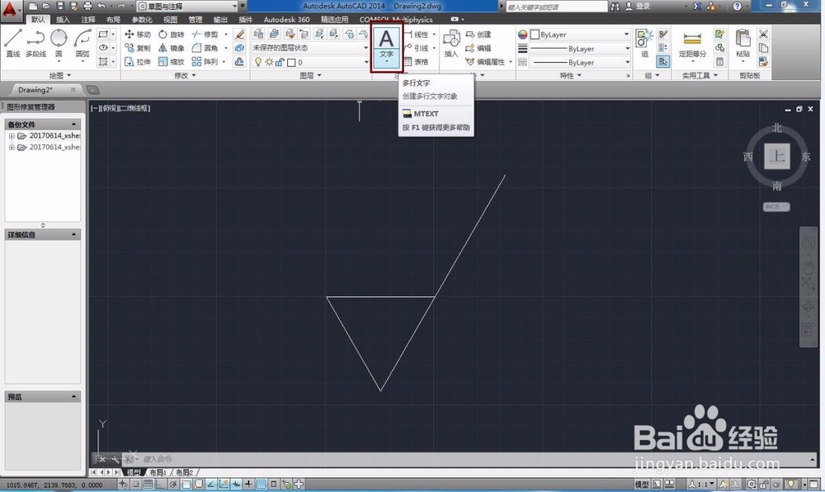
Task: Click the Array (阵列) tool
Action: click(x=205, y=62)
